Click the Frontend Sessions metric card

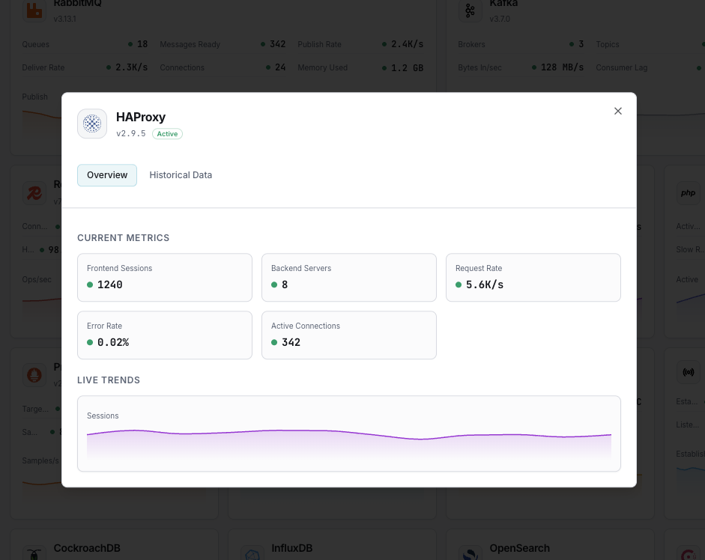(164, 277)
